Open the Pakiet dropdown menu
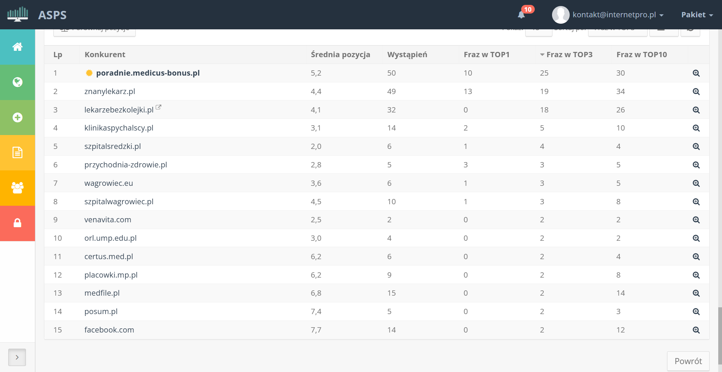This screenshot has height=372, width=722. point(697,15)
